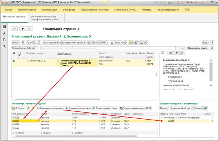
Task: Open the sections grid menu icon
Action: pos(4,26)
